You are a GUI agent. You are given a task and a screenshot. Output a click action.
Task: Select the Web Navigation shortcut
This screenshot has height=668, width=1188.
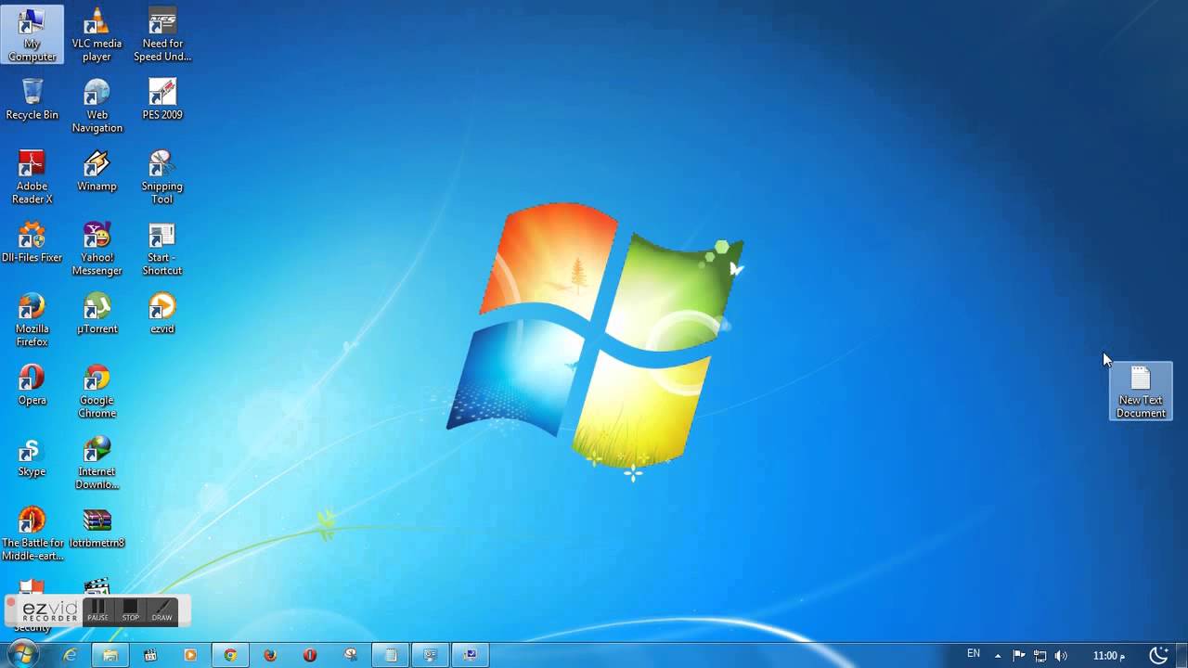click(97, 106)
